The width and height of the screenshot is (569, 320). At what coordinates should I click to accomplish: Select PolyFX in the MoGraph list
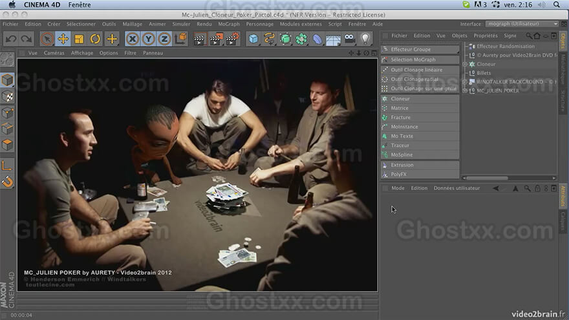coord(420,175)
